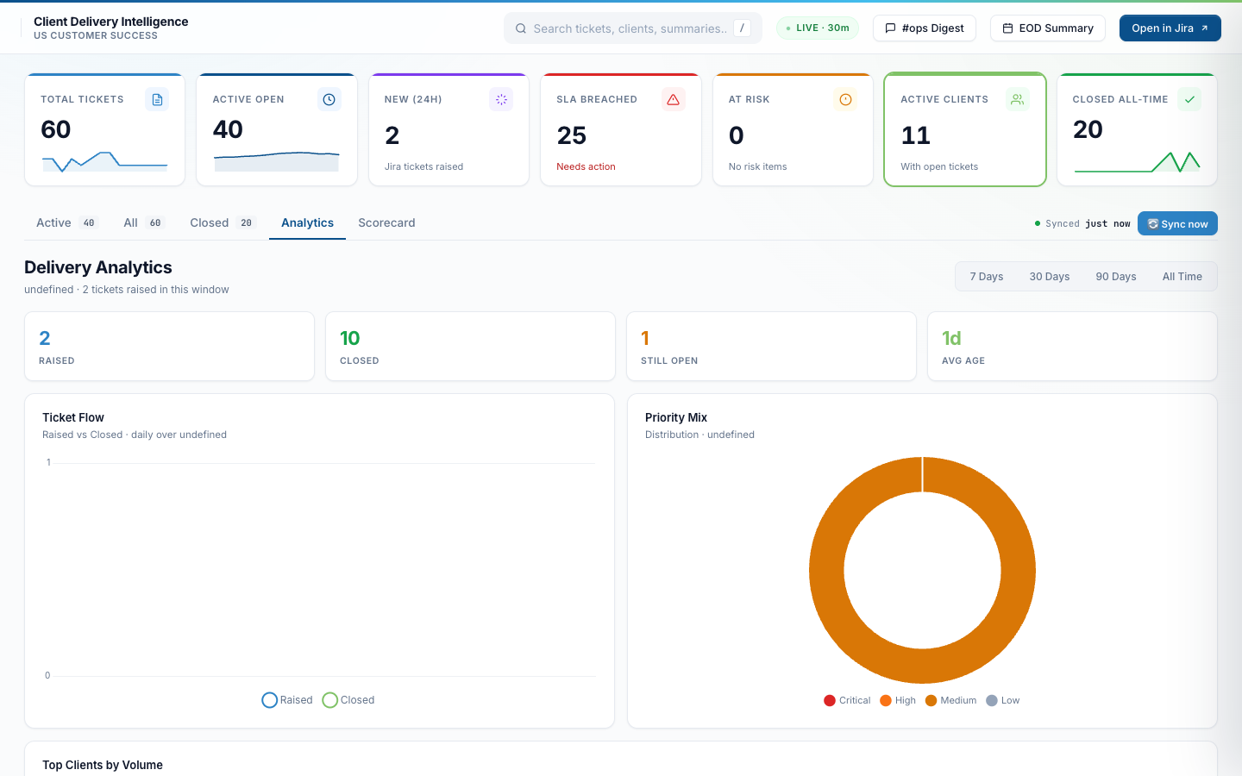Toggle Medium in Priority Mix legend

[950, 700]
